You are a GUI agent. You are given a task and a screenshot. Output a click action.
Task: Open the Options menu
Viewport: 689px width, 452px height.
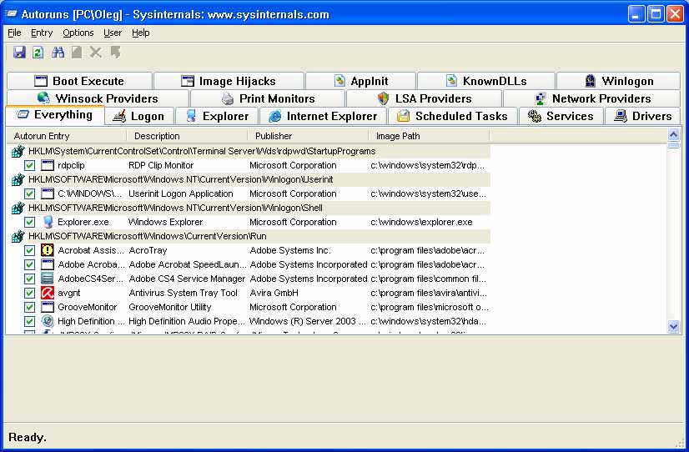coord(78,33)
